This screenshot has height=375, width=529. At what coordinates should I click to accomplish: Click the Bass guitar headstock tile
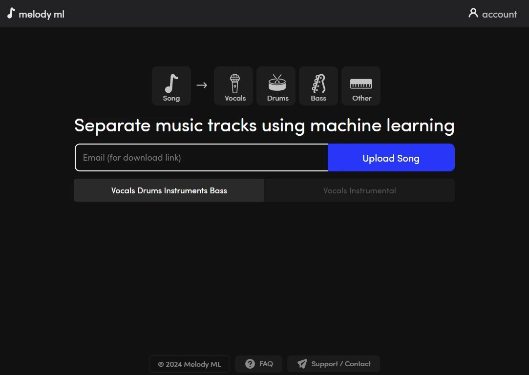pos(318,86)
